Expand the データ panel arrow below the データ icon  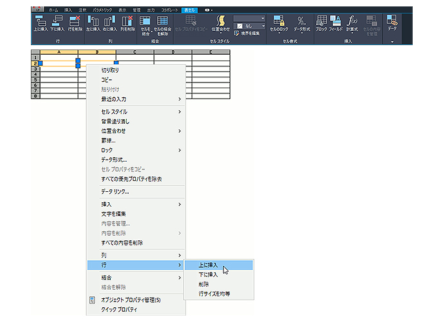(x=392, y=42)
